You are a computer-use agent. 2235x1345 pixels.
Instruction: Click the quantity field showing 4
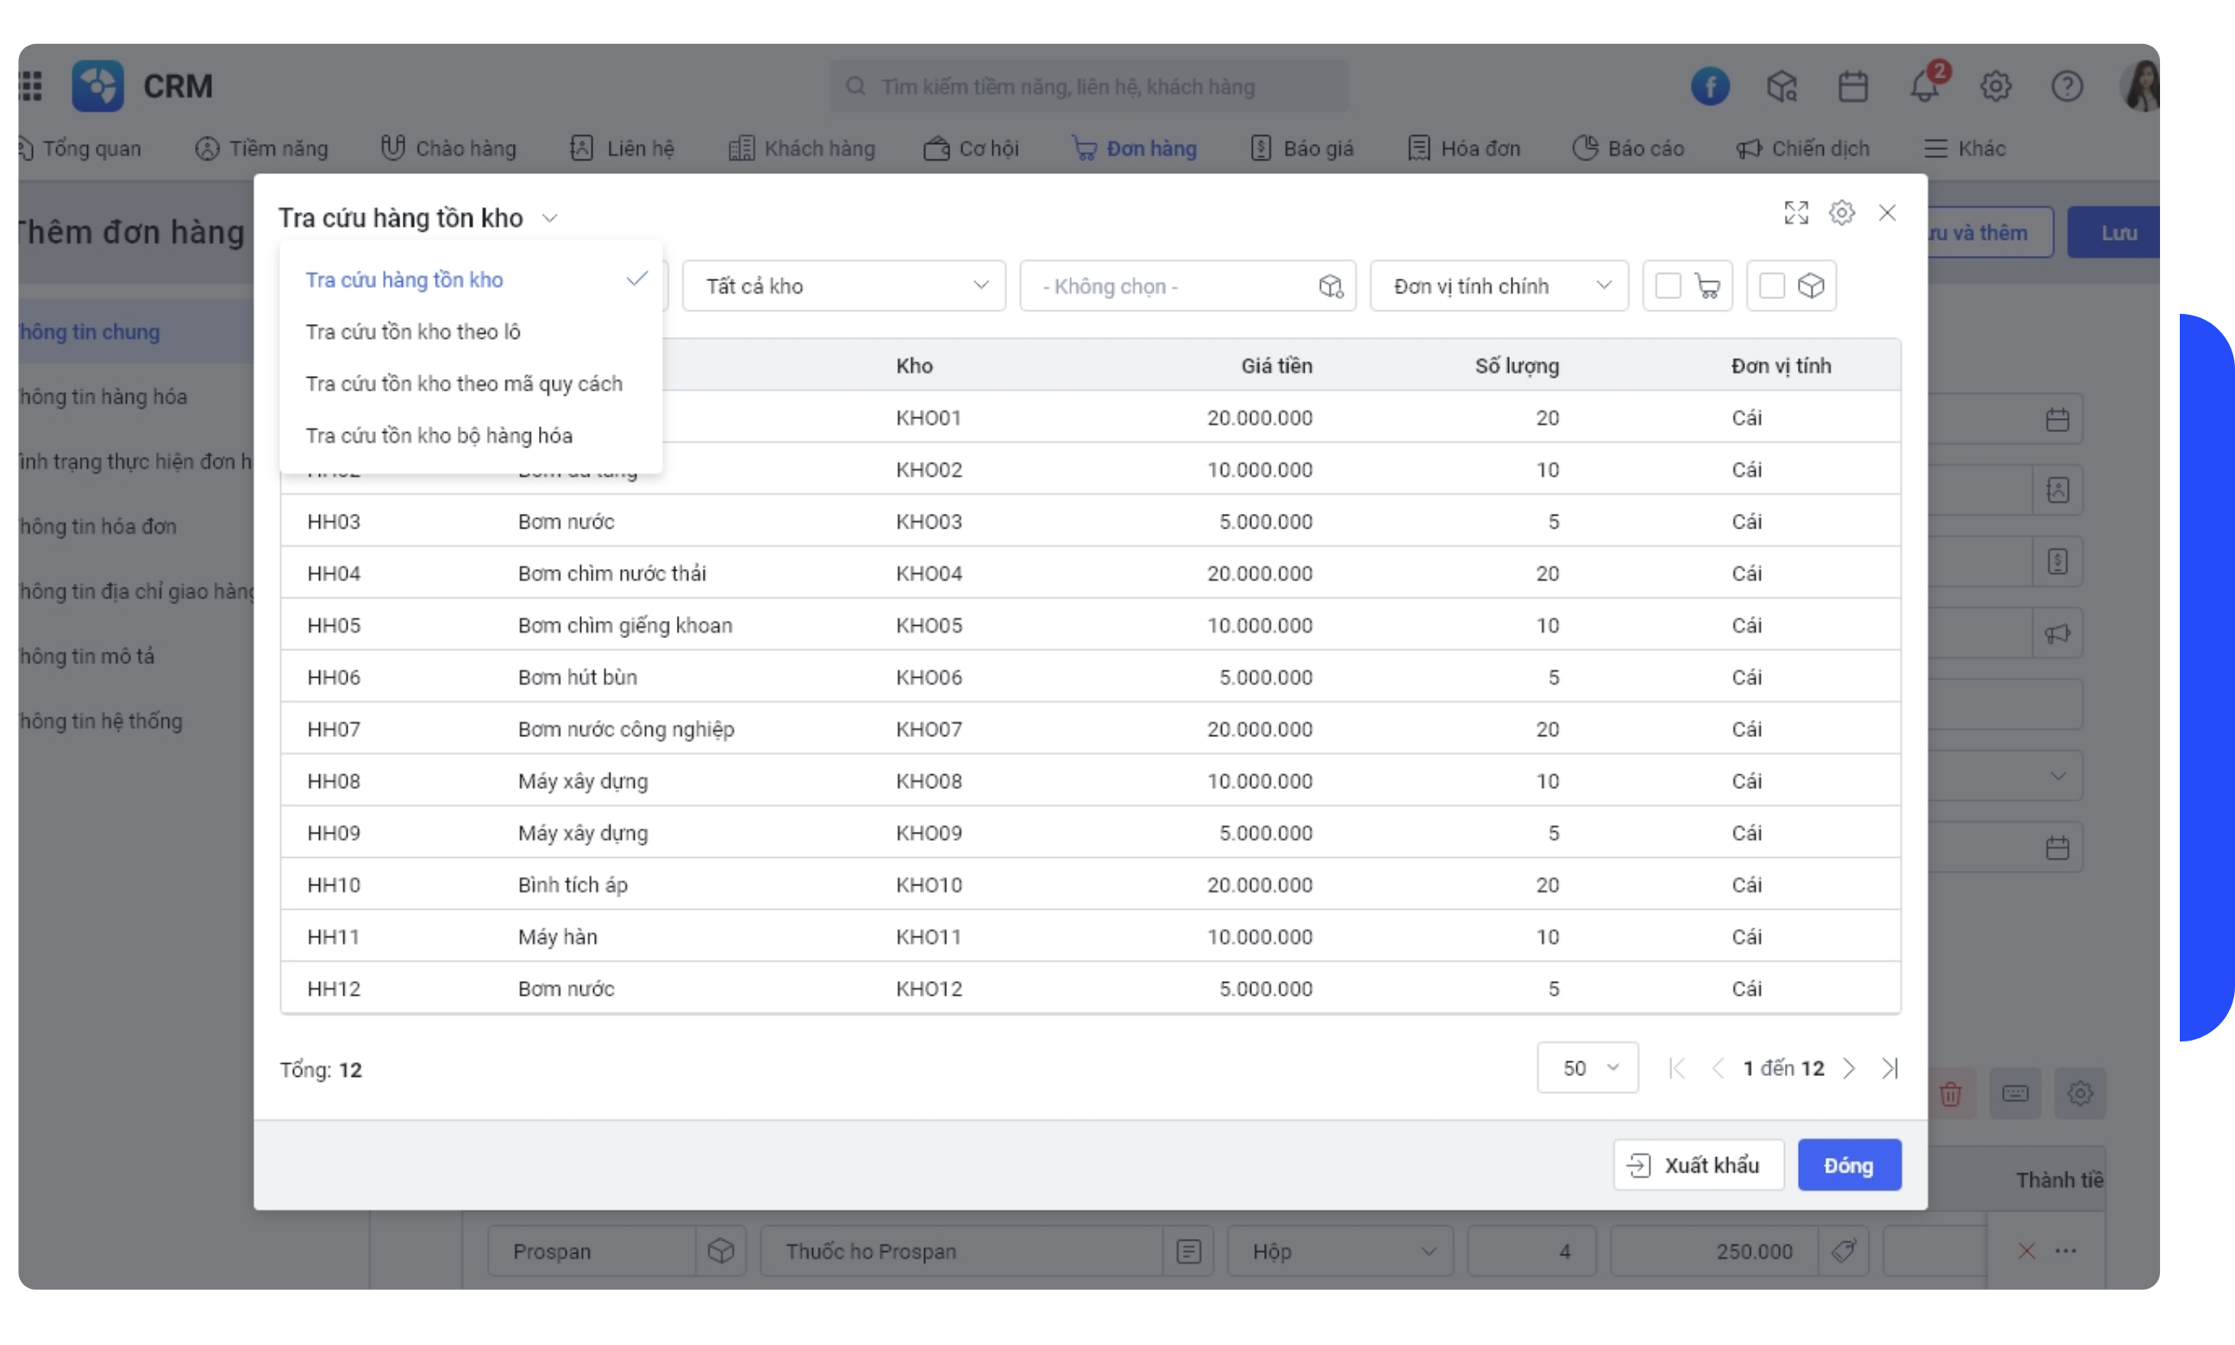pos(1531,1251)
